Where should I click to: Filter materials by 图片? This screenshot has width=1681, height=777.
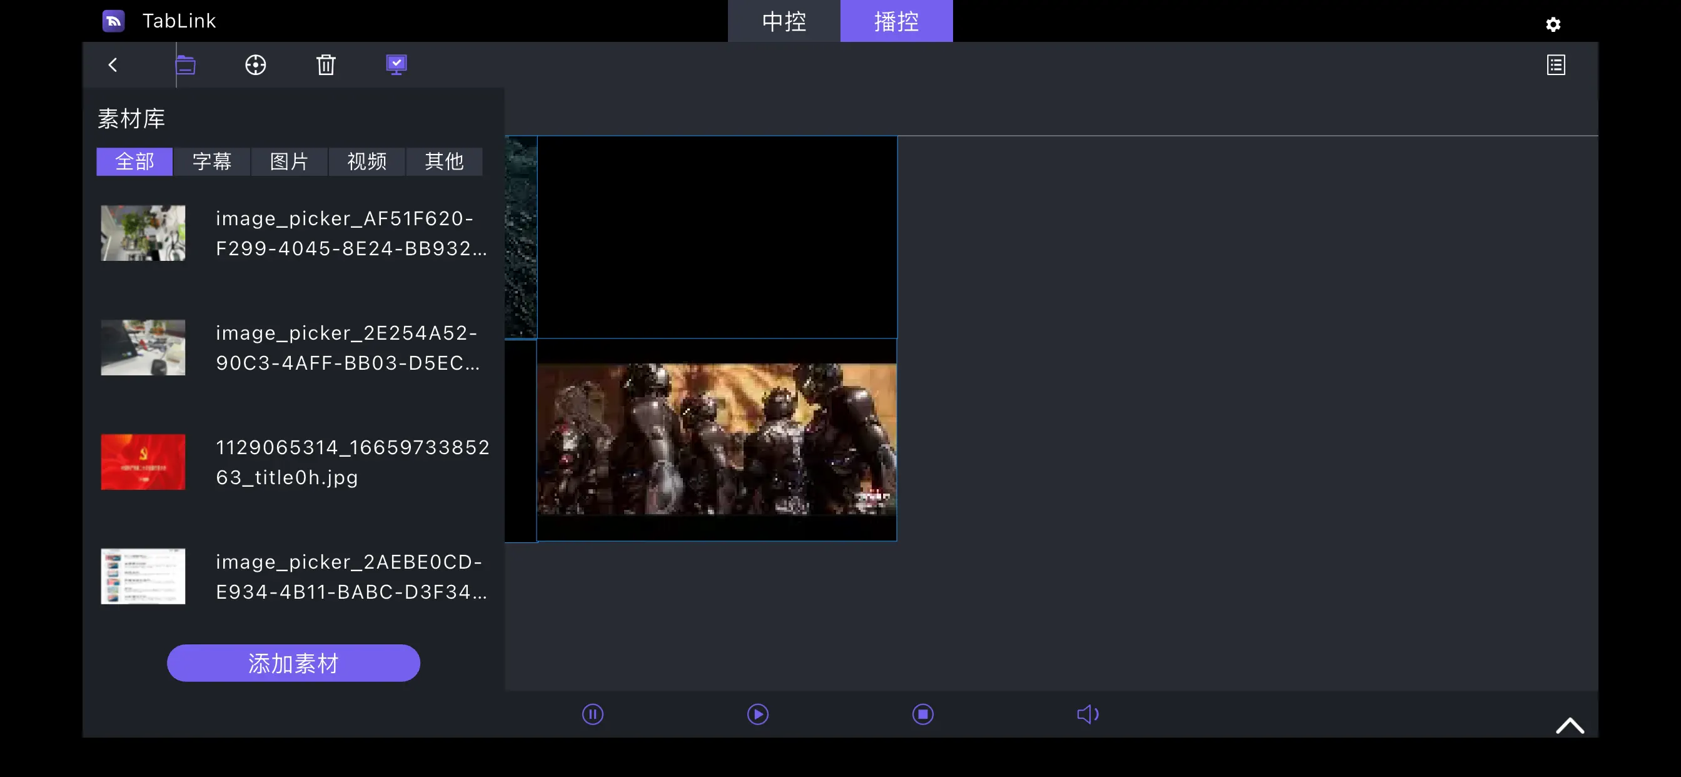(289, 161)
